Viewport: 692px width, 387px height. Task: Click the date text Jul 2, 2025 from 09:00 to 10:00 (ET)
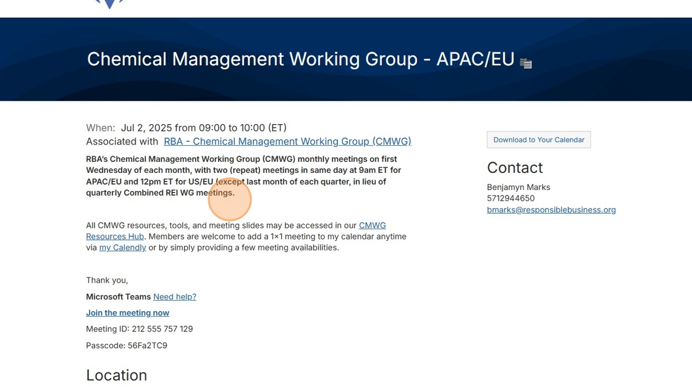tap(203, 128)
